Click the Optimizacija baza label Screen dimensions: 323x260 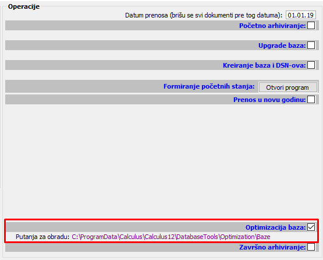click(x=276, y=227)
